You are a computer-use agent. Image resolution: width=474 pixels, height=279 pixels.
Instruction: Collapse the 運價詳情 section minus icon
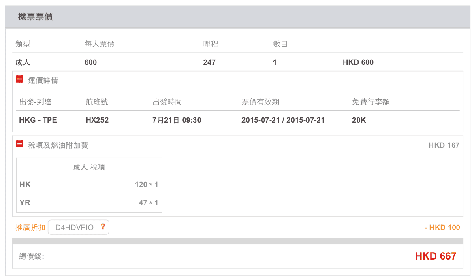[x=19, y=79]
